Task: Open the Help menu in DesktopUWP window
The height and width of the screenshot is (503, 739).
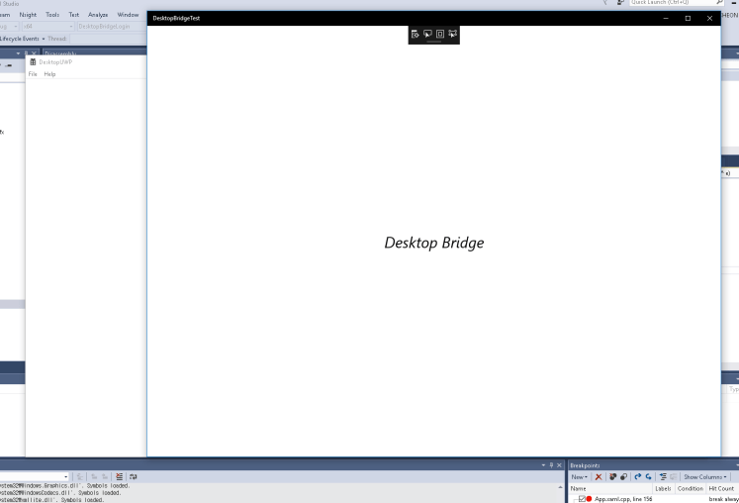Action: 49,74
